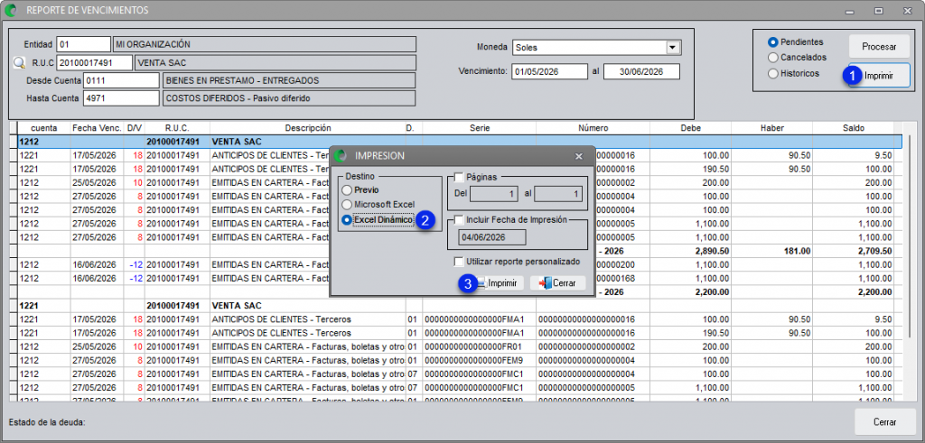925x443 pixels.
Task: Tick Incluir Fecha de Impresión checkbox
Action: (x=459, y=220)
